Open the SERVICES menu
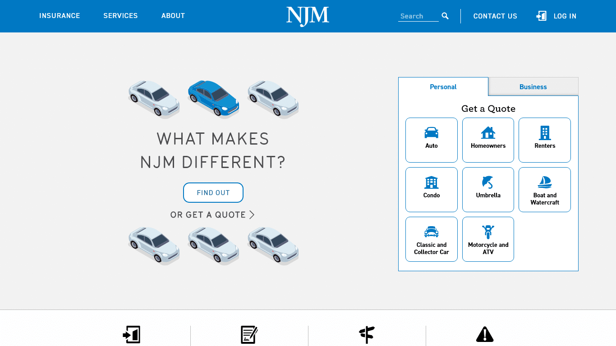Viewport: 616px width, 346px height. (x=120, y=16)
